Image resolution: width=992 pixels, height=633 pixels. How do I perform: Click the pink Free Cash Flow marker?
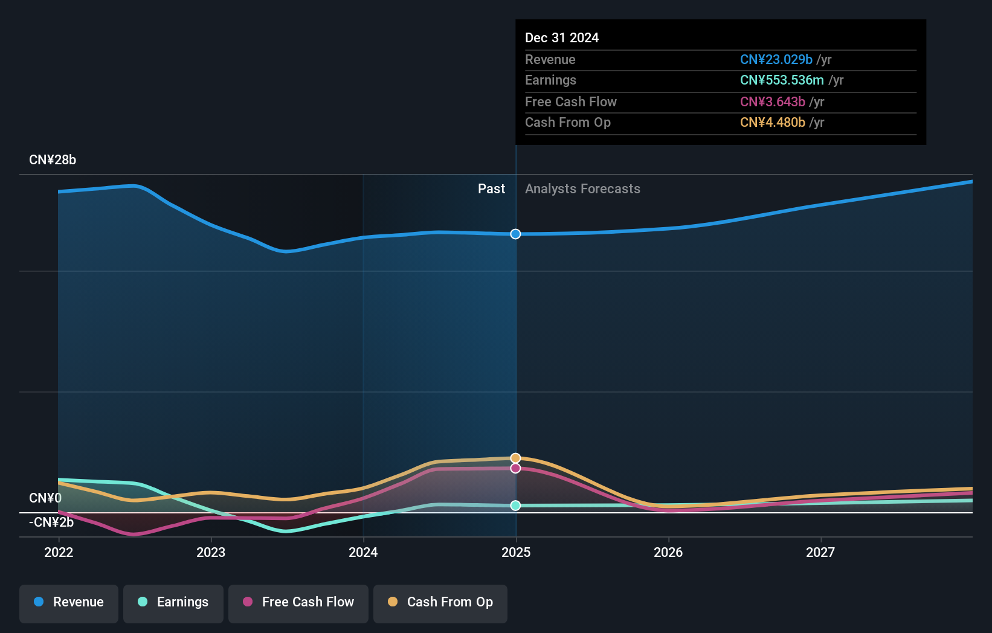coord(515,468)
